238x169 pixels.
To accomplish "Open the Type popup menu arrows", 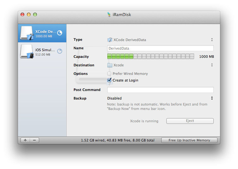I will click(212, 40).
